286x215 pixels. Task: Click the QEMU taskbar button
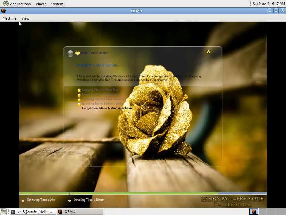[80, 212]
